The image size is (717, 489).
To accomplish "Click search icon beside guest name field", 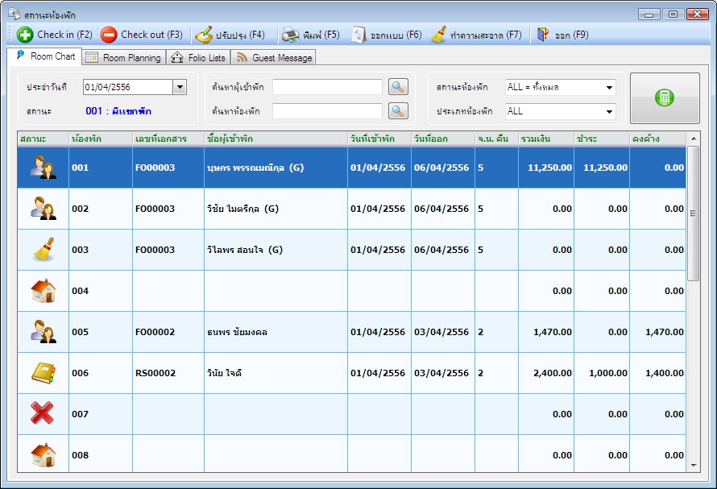I will (398, 87).
